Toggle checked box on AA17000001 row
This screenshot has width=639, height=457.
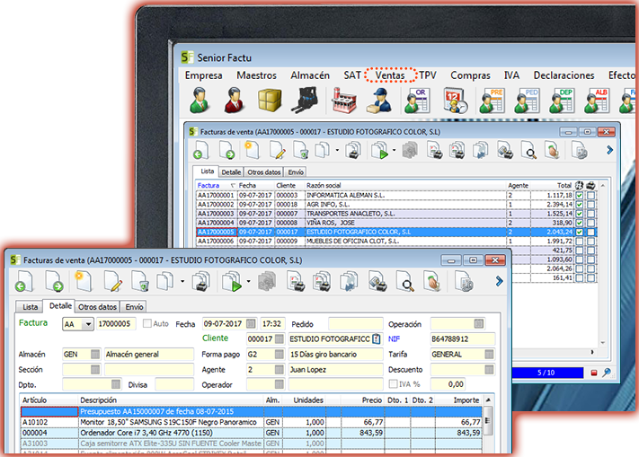[579, 196]
